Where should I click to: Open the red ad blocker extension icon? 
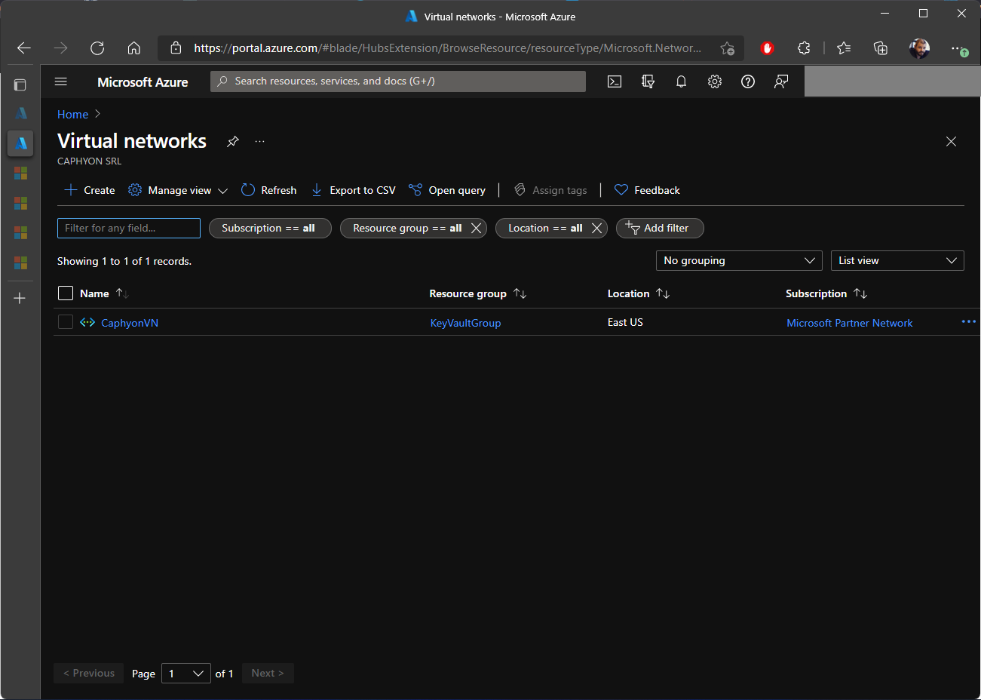pos(767,48)
